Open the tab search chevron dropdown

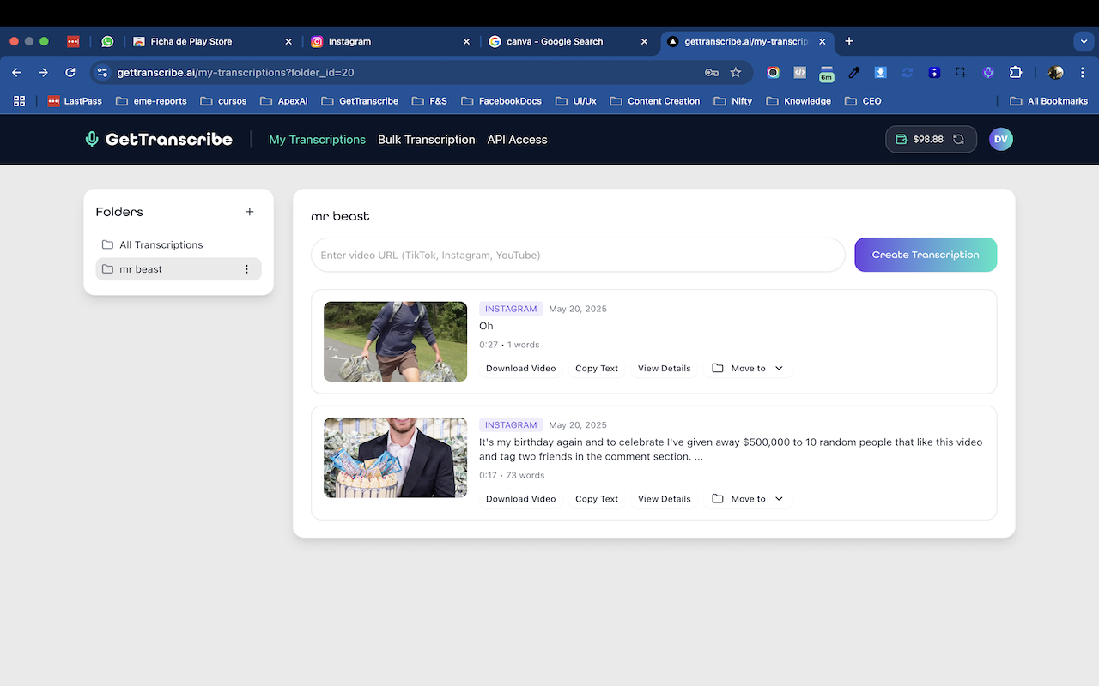click(1082, 41)
